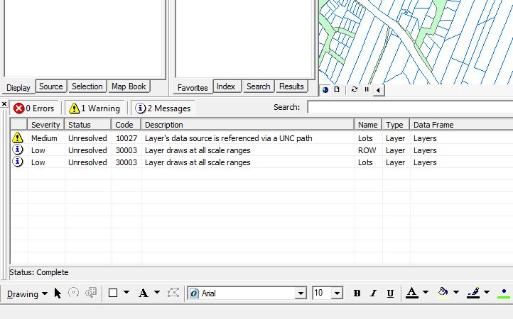
Task: Switch to the Display tab
Action: [18, 88]
